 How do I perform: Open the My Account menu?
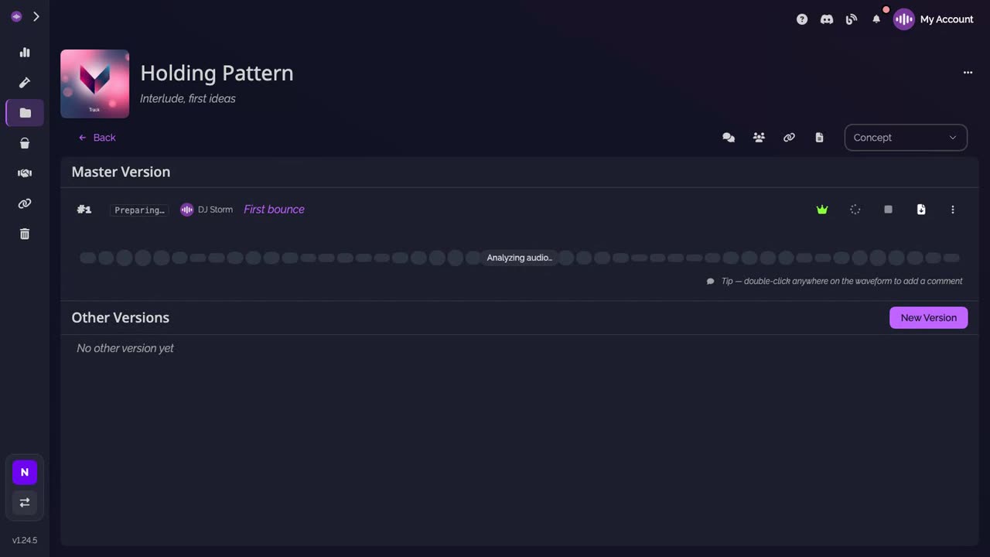click(934, 19)
